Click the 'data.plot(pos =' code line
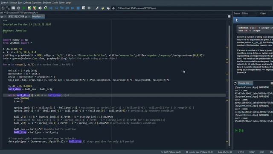 [71, 142]
